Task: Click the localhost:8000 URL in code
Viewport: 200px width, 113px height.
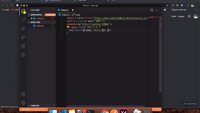Action: (x=95, y=24)
